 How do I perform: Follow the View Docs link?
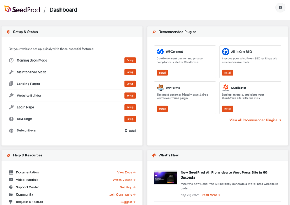point(126,173)
